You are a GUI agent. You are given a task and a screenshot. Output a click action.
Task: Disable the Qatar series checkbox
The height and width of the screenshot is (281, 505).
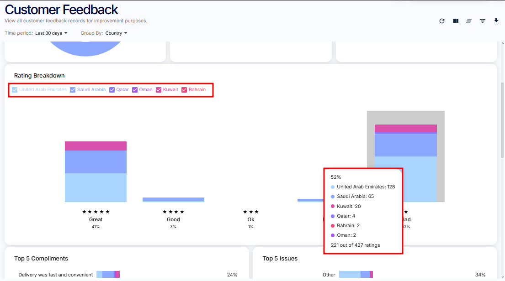click(112, 90)
